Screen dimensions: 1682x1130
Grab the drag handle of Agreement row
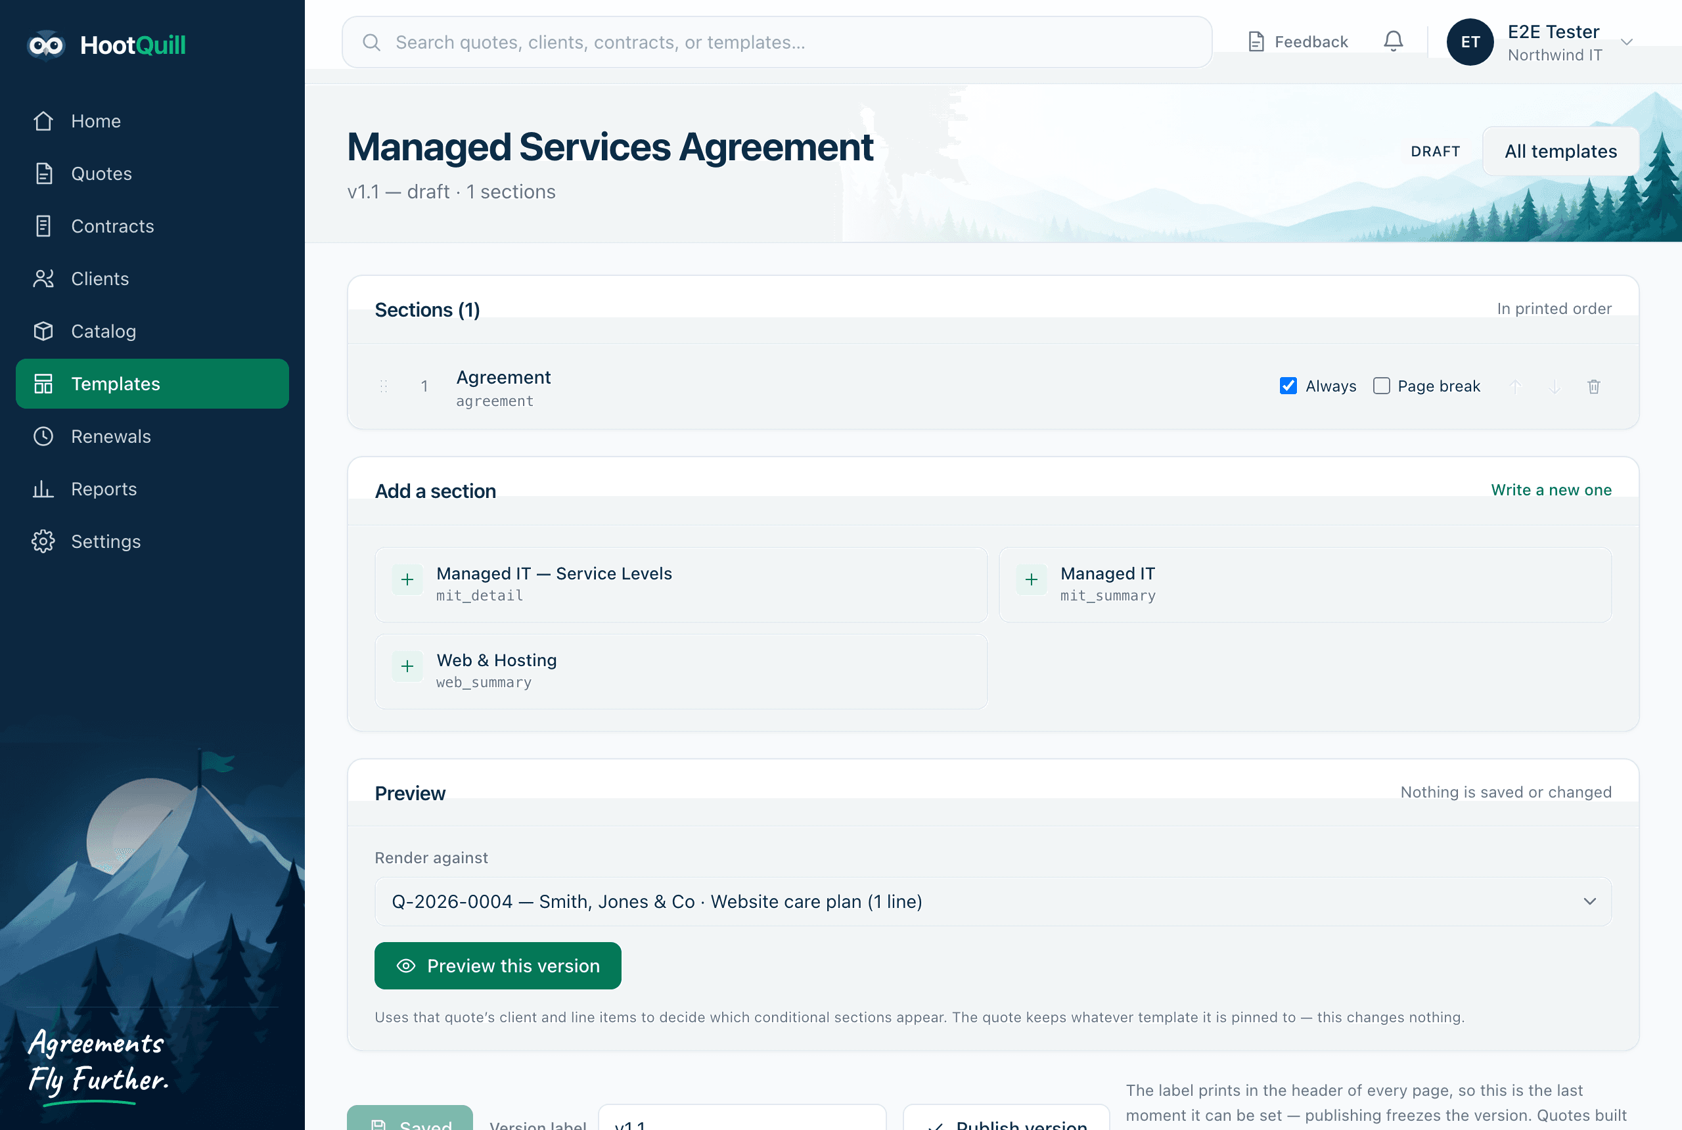coord(384,386)
